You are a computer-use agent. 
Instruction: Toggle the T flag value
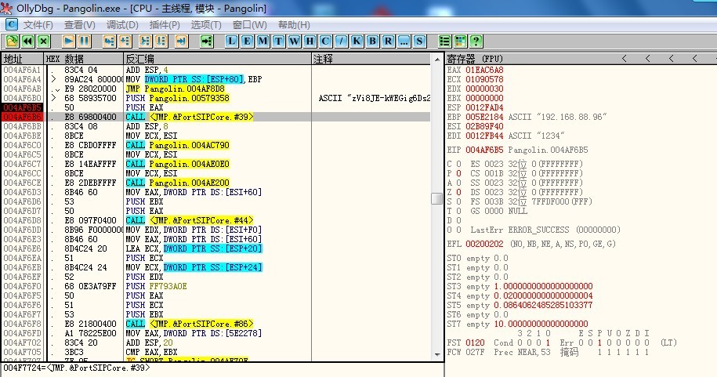[x=458, y=211]
